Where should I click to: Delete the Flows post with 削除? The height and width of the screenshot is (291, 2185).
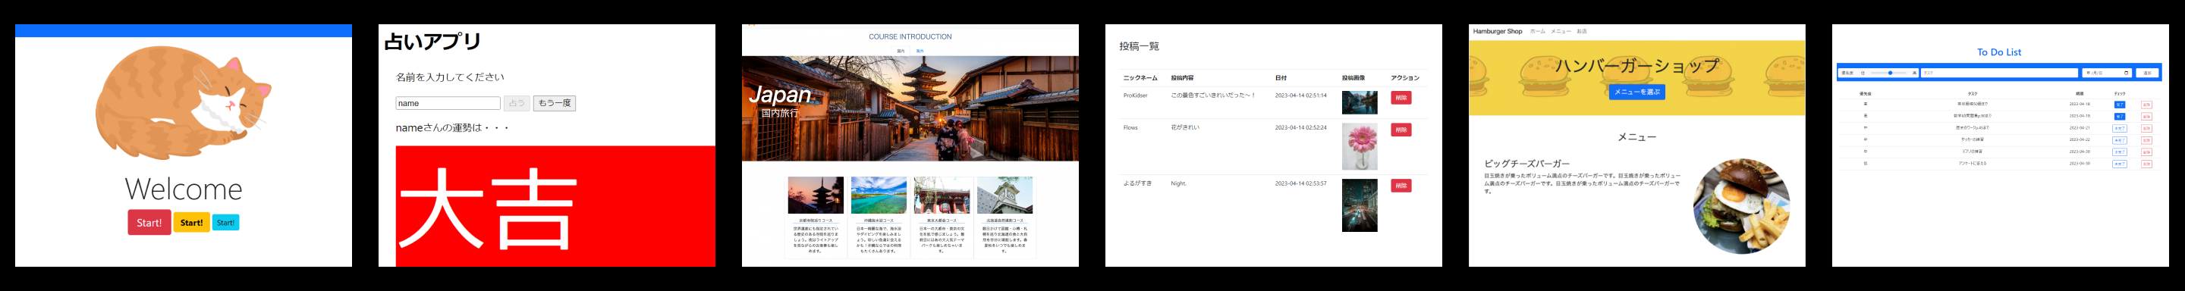click(x=1401, y=130)
